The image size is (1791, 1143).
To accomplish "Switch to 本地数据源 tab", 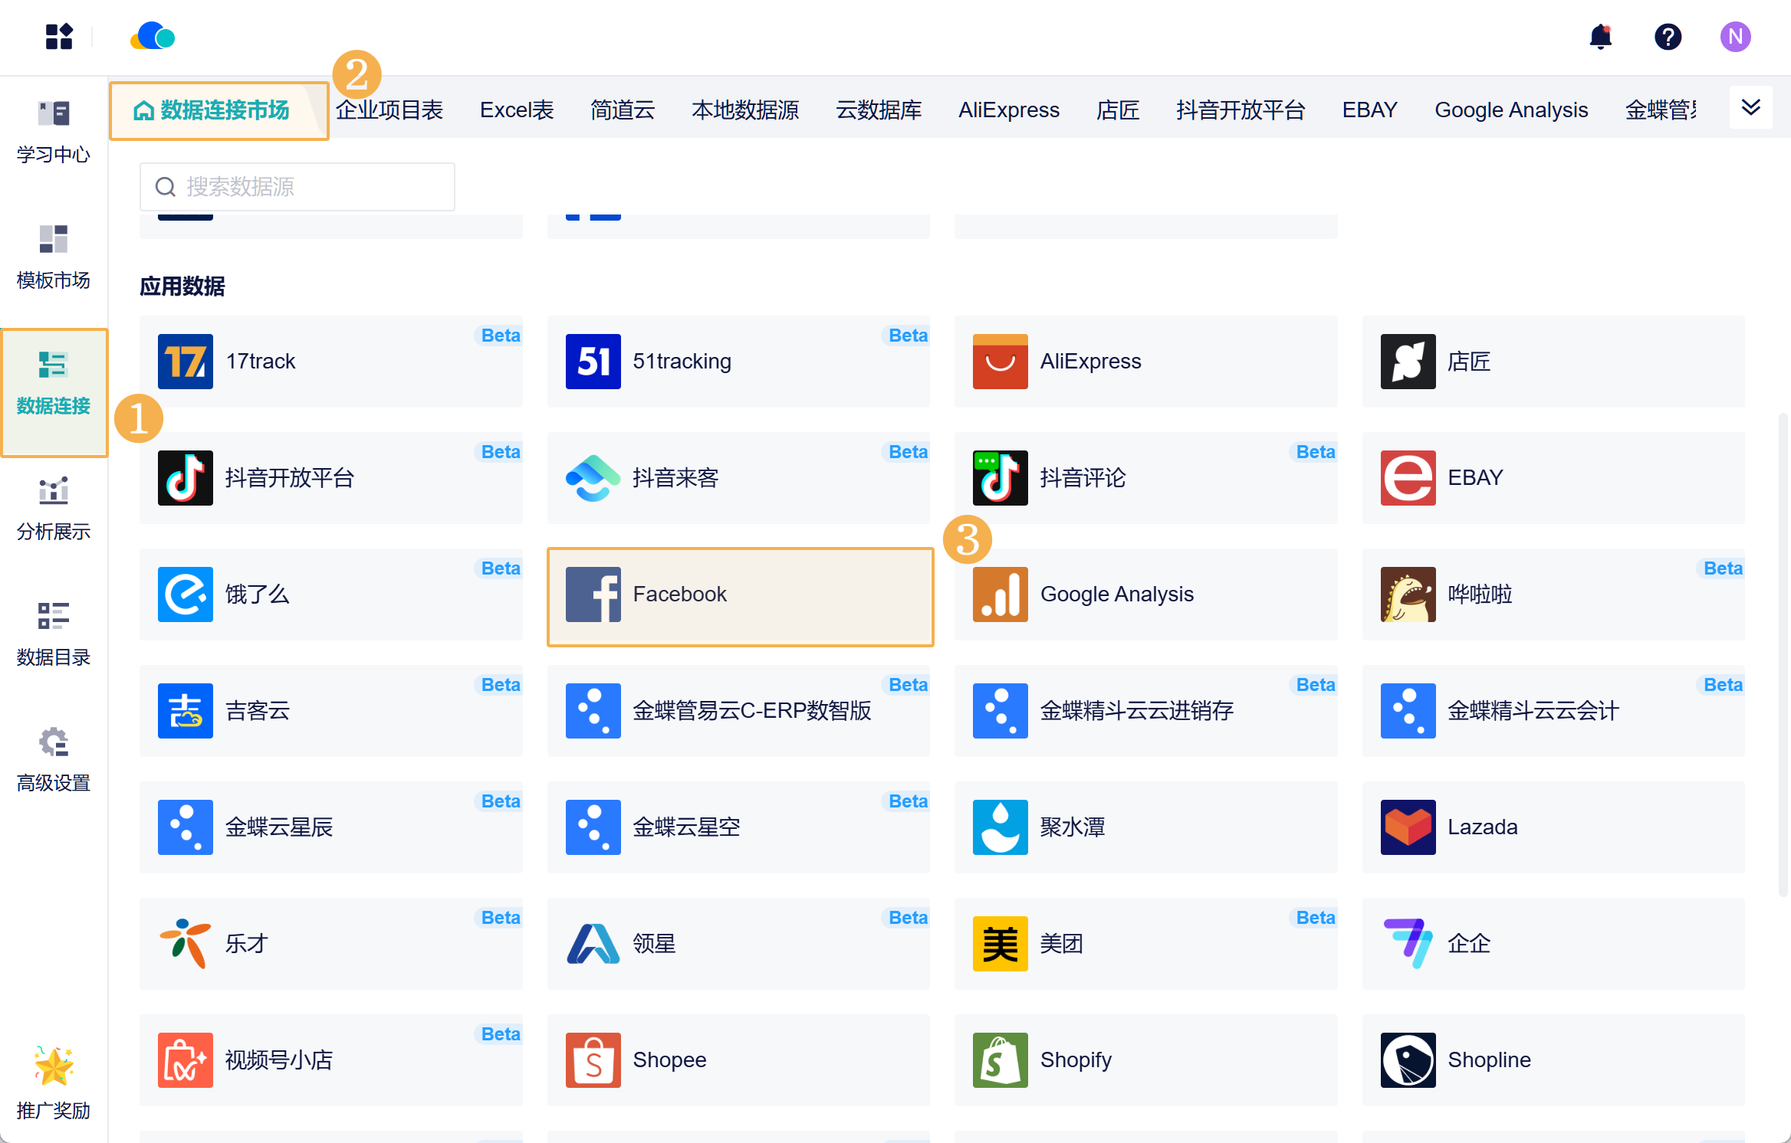I will pyautogui.click(x=745, y=110).
